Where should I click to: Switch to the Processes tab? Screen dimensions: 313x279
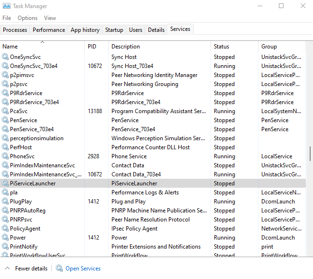pyautogui.click(x=15, y=30)
